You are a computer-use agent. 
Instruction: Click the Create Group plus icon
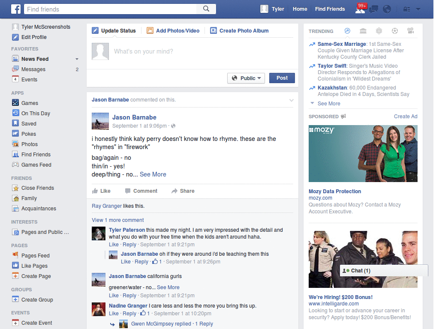15,299
